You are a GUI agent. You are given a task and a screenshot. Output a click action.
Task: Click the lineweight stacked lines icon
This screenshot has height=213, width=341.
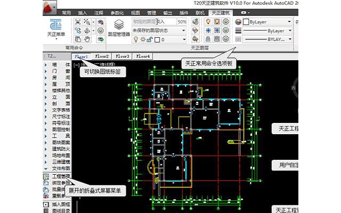tap(238, 31)
